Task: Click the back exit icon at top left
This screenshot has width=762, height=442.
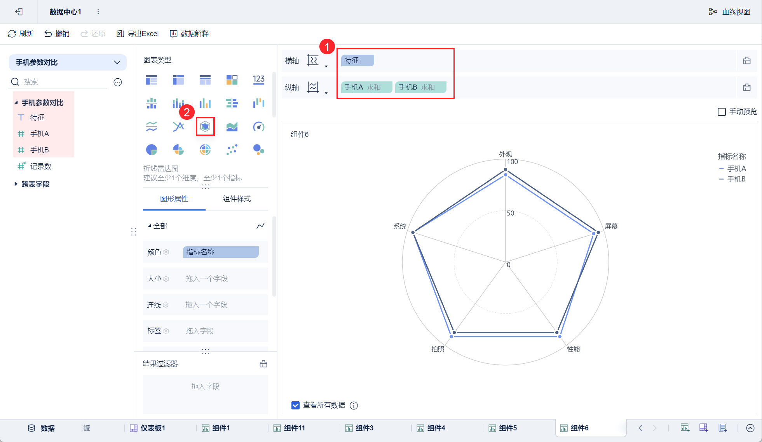Action: click(x=19, y=12)
